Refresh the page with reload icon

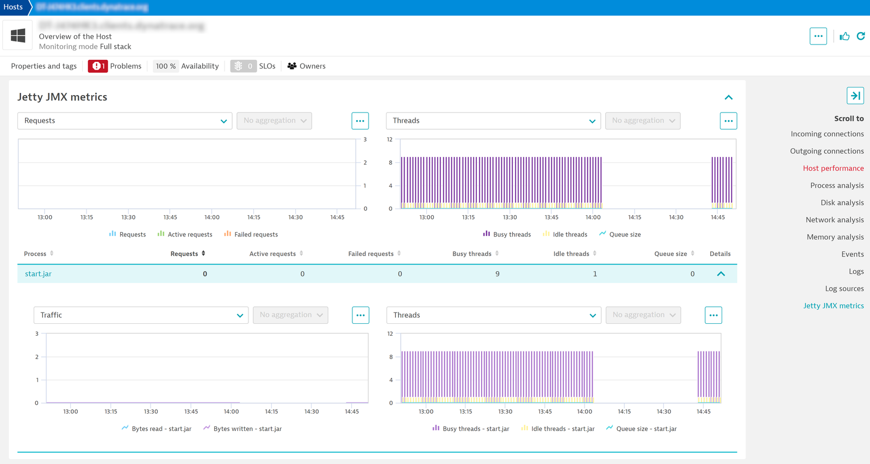coord(861,36)
